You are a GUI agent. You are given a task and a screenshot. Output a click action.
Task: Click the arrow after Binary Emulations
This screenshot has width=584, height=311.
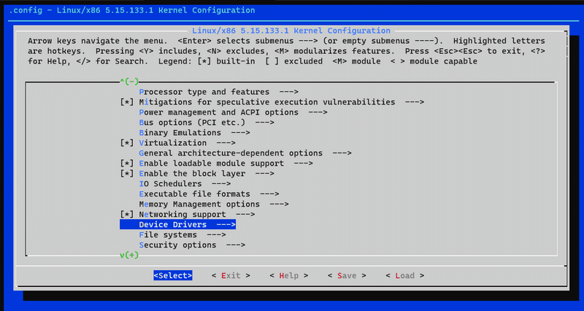tap(241, 133)
